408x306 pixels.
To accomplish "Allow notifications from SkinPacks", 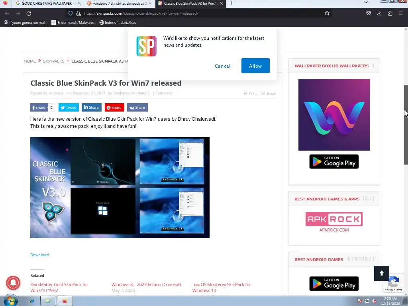I will (x=255, y=66).
